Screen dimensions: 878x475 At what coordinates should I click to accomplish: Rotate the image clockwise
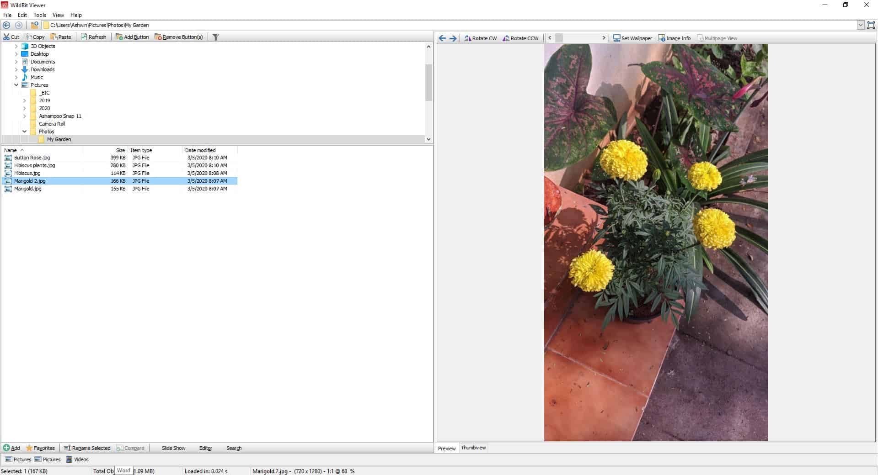(x=481, y=38)
